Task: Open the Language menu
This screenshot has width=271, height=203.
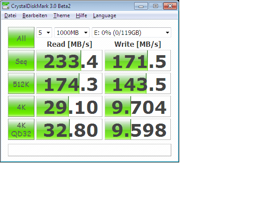Action: coord(105,15)
